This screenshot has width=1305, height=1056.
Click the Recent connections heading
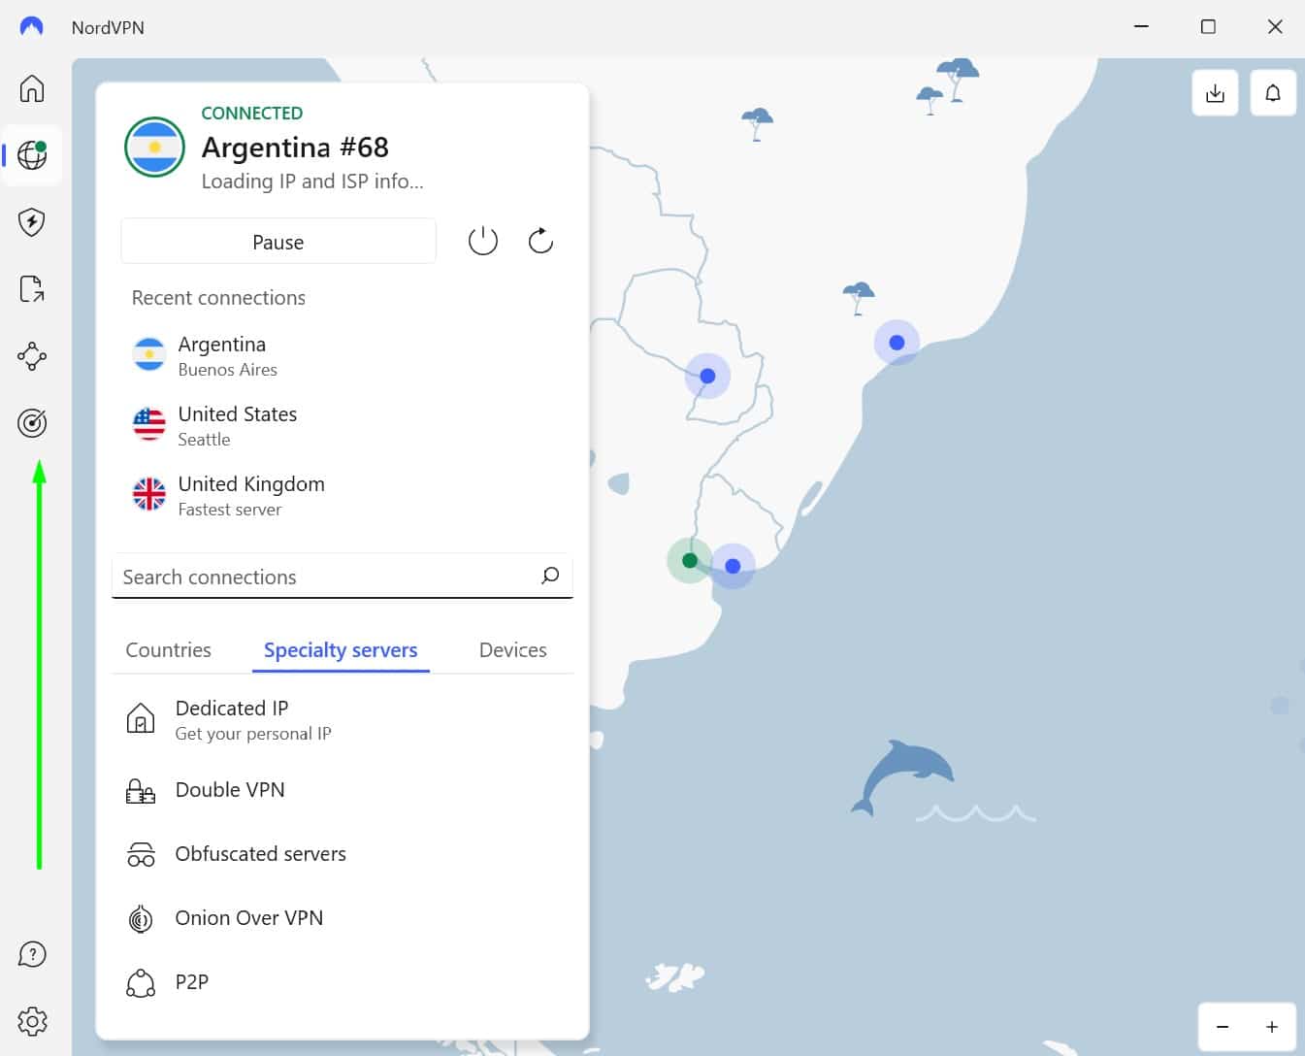(218, 298)
